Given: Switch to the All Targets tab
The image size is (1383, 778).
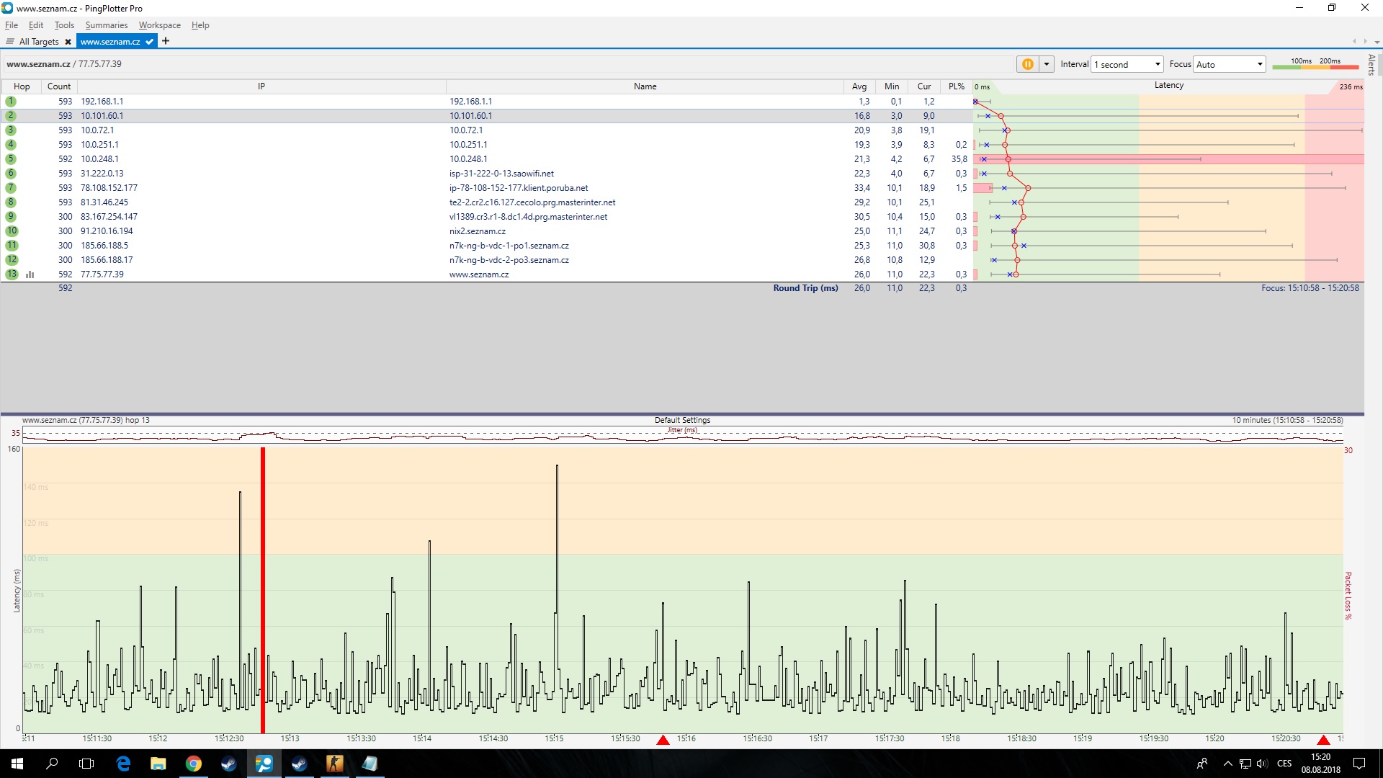Looking at the screenshot, I should pos(38,42).
